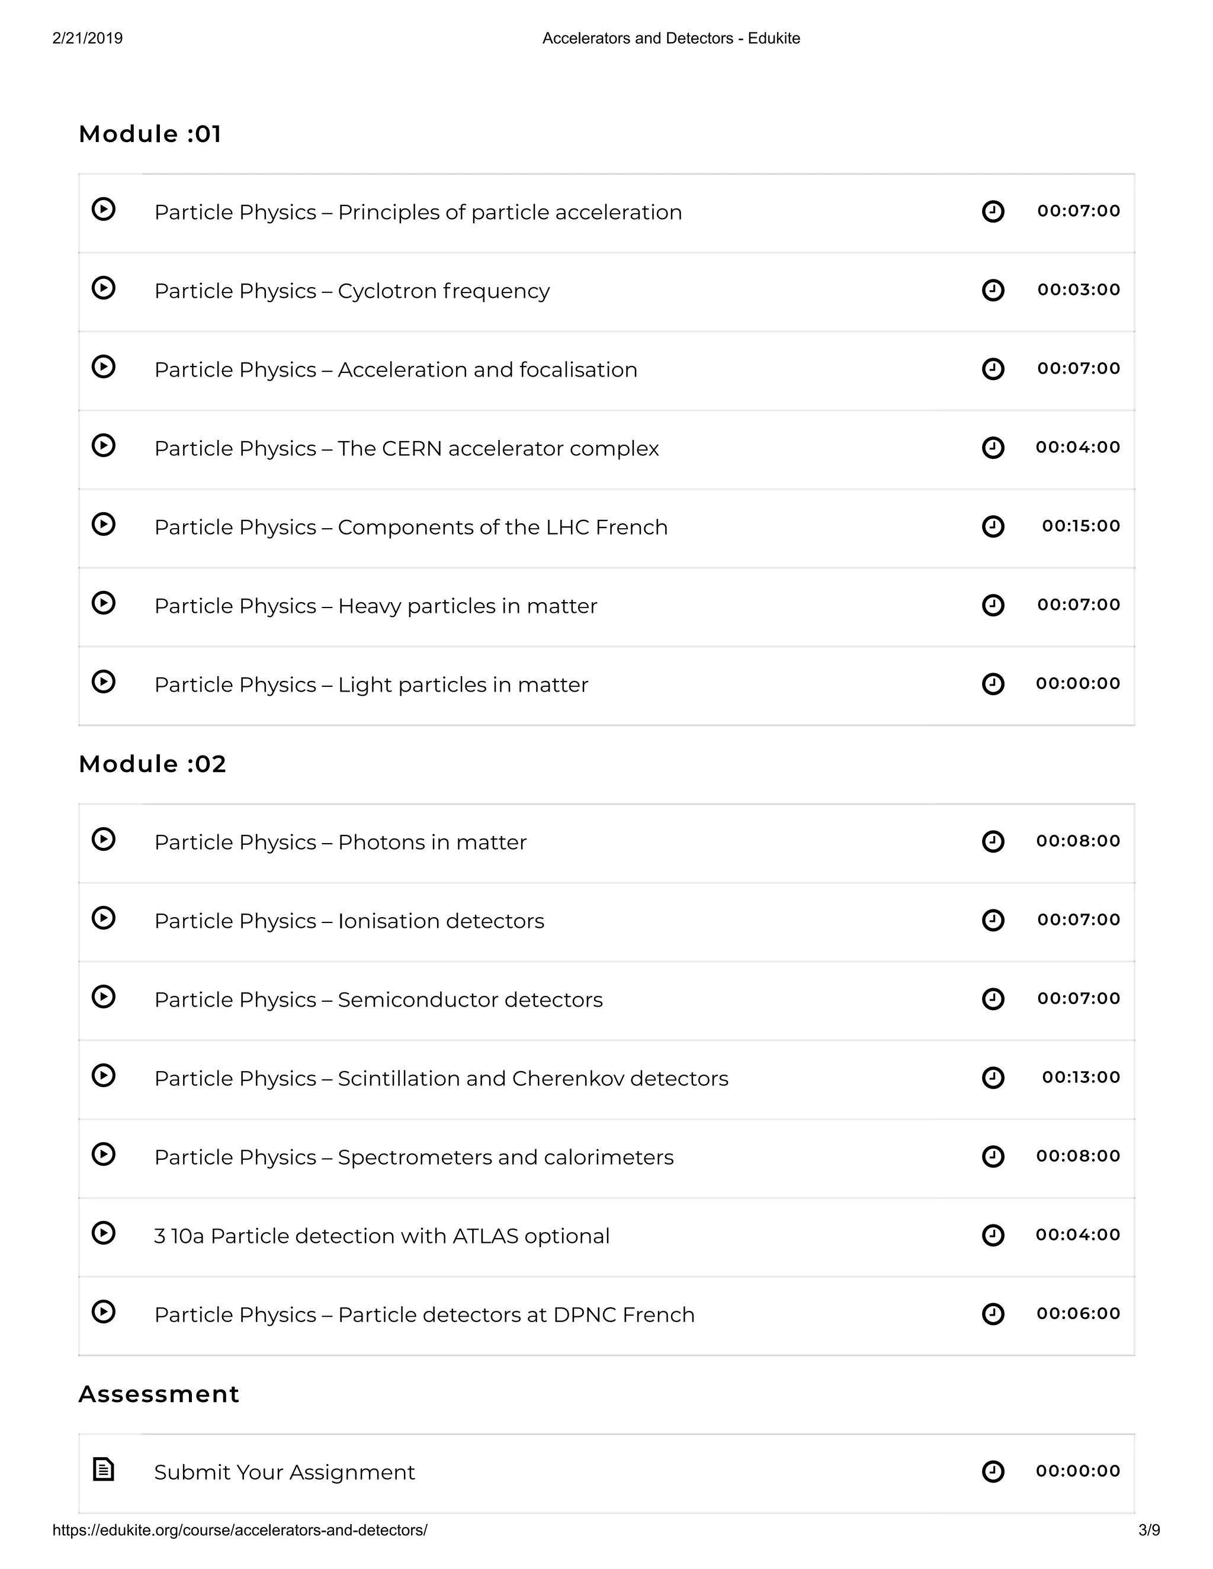Open Spectrometers and calorimeters lesson
The image size is (1213, 1569).
(x=414, y=1158)
